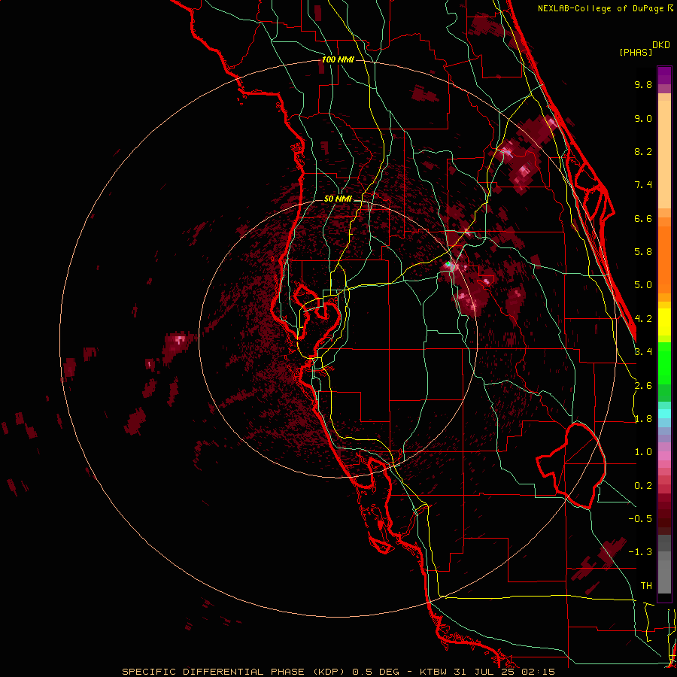Click the -0.5 value on the color scale
The width and height of the screenshot is (677, 677).
[640, 519]
